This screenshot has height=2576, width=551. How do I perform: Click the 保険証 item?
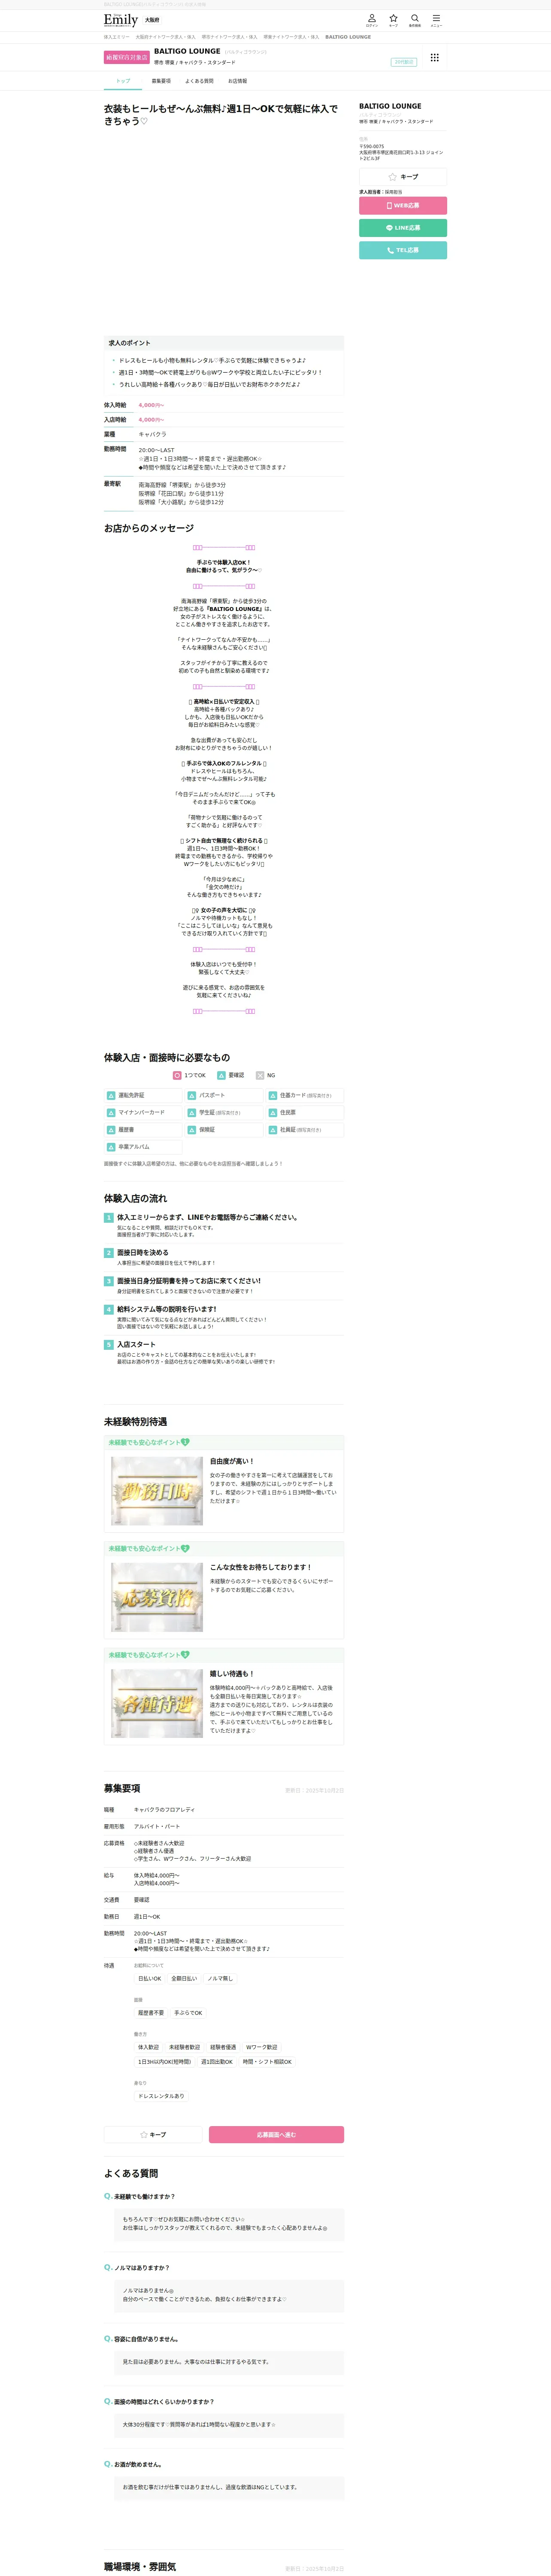[x=224, y=1129]
